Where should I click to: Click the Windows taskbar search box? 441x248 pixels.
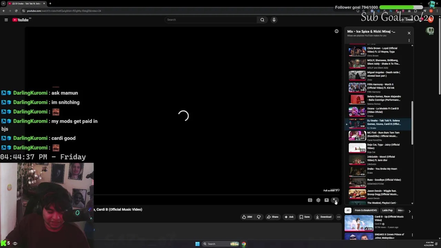pyautogui.click(x=220, y=244)
